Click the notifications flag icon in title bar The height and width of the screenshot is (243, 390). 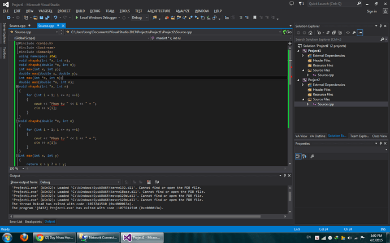coord(301,3)
